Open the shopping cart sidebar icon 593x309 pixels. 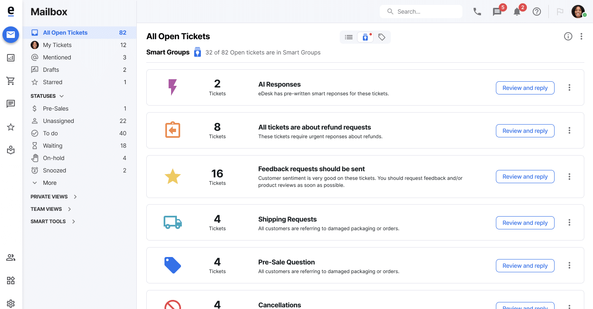(11, 81)
